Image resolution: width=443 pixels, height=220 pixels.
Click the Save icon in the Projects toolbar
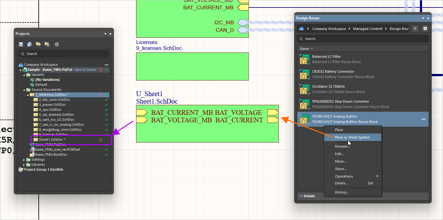click(21, 44)
